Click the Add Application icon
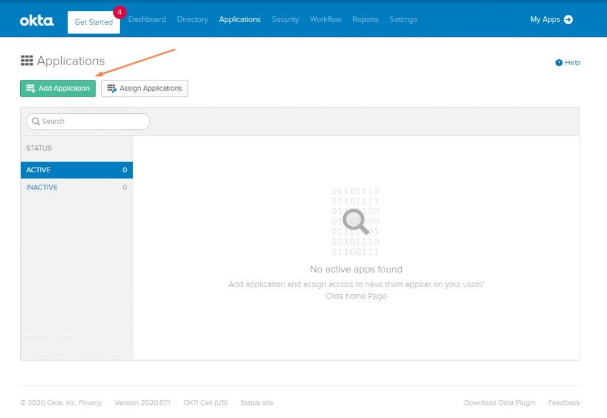 click(x=30, y=88)
